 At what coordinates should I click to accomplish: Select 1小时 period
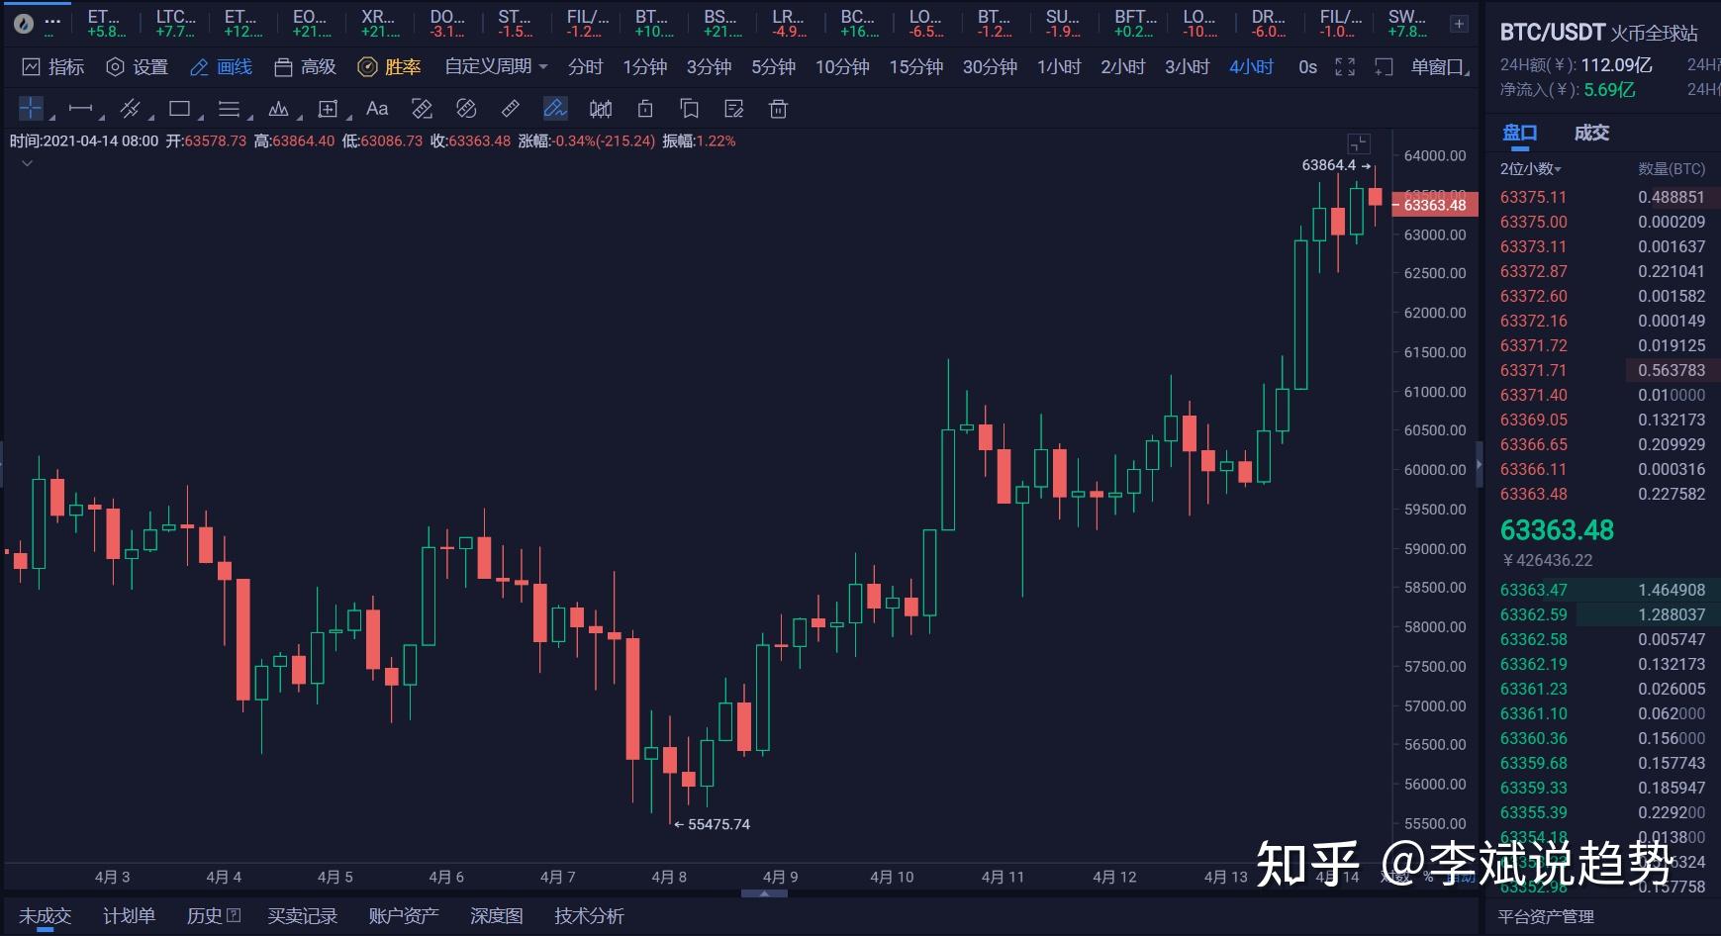(1059, 66)
